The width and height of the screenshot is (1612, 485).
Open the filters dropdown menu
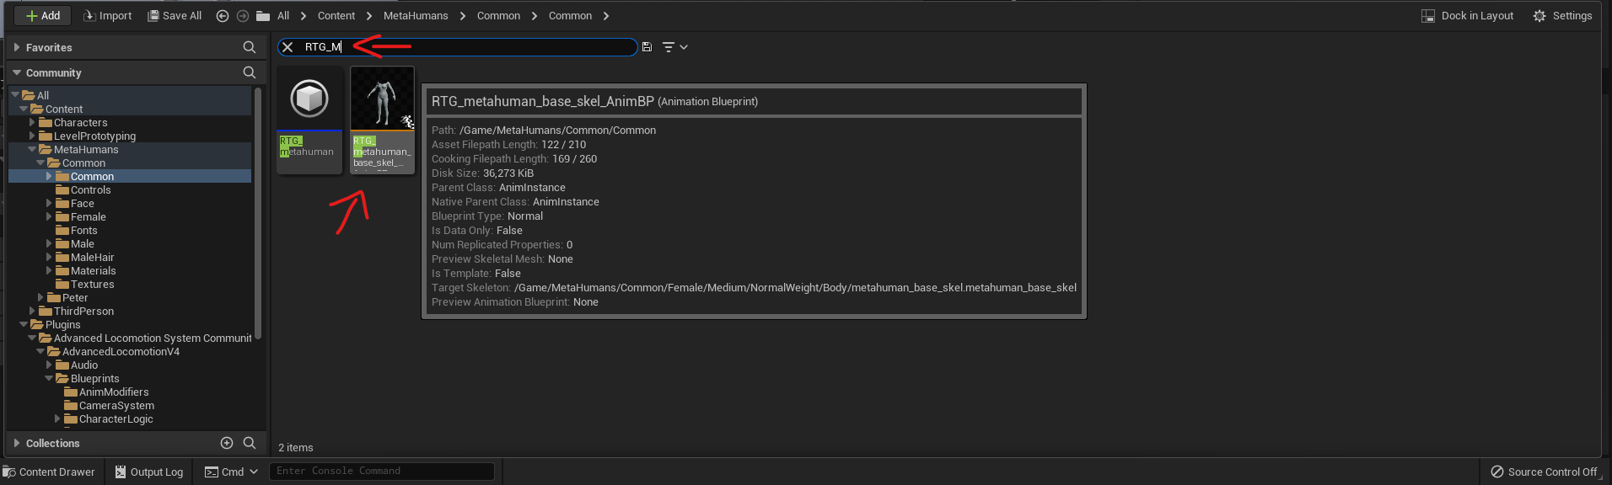pyautogui.click(x=675, y=47)
